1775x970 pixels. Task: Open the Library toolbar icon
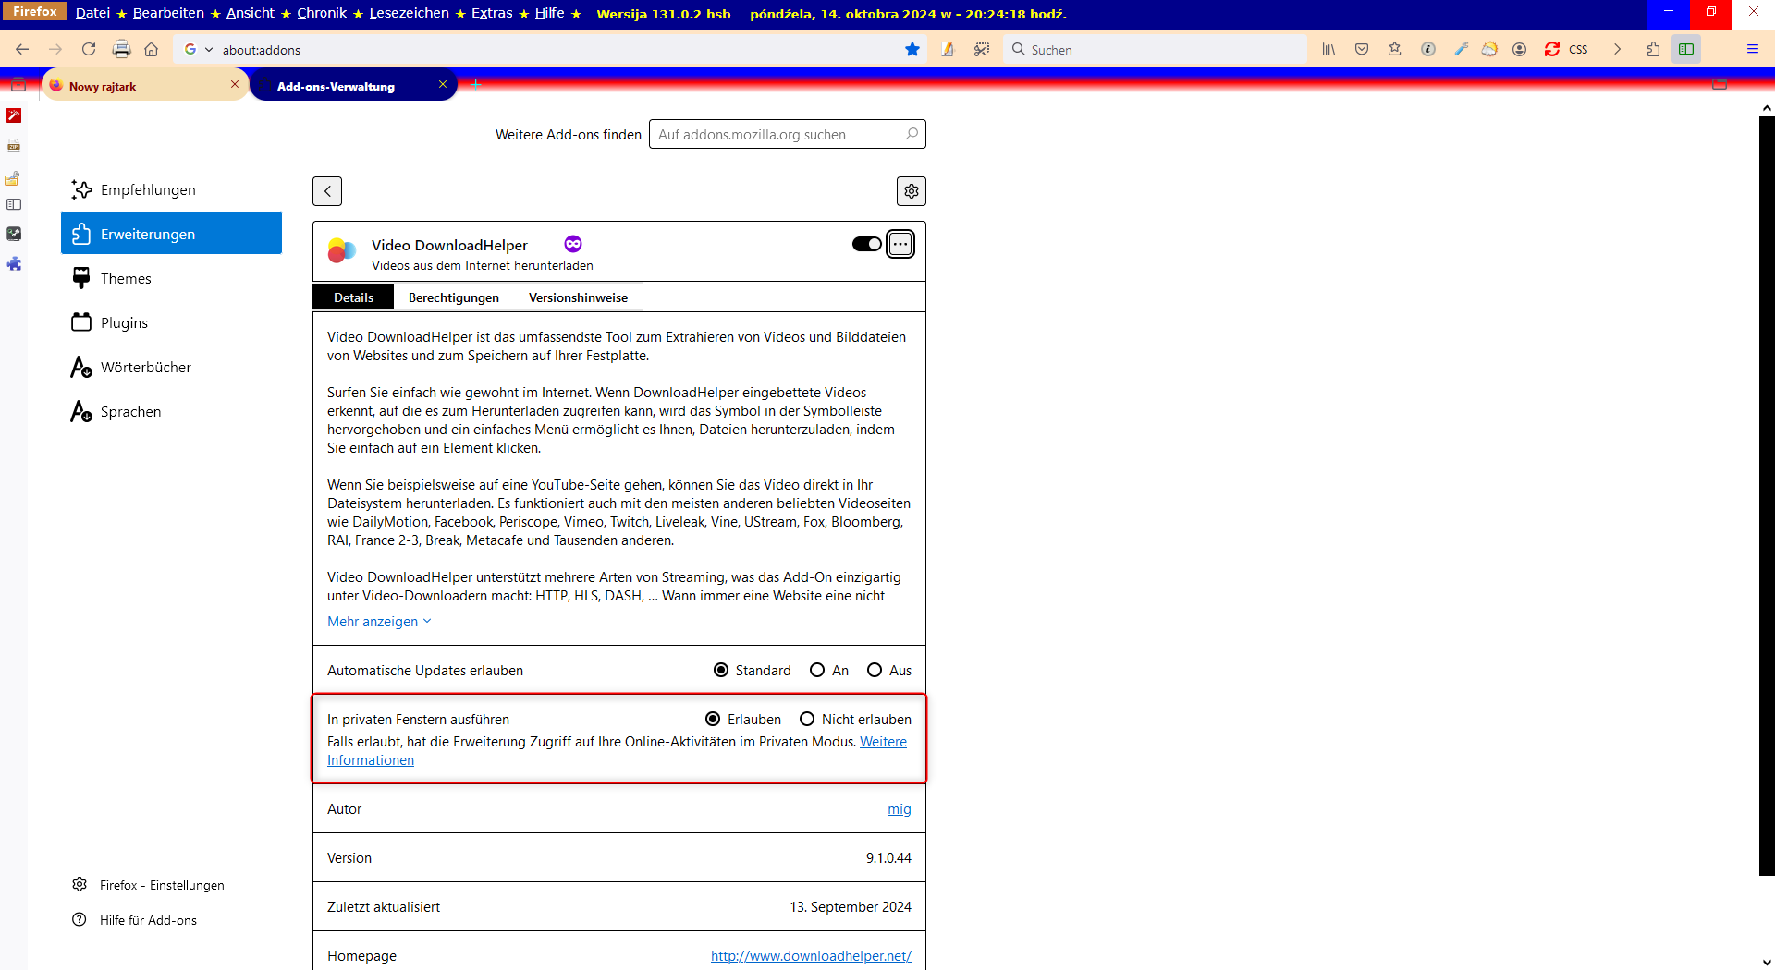point(1328,50)
